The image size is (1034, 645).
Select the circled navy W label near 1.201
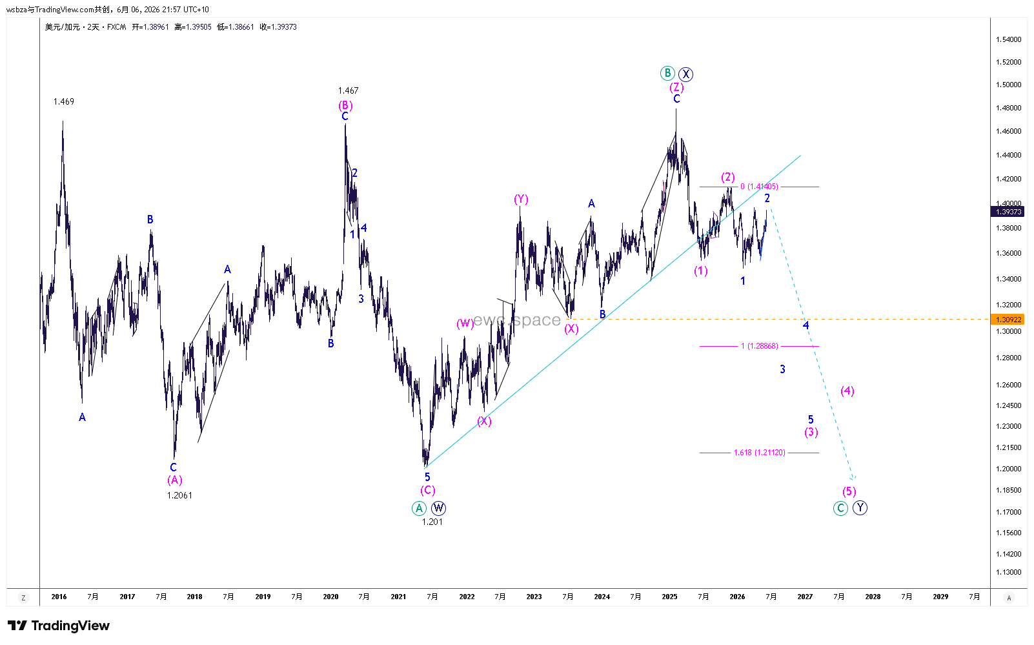(x=438, y=508)
